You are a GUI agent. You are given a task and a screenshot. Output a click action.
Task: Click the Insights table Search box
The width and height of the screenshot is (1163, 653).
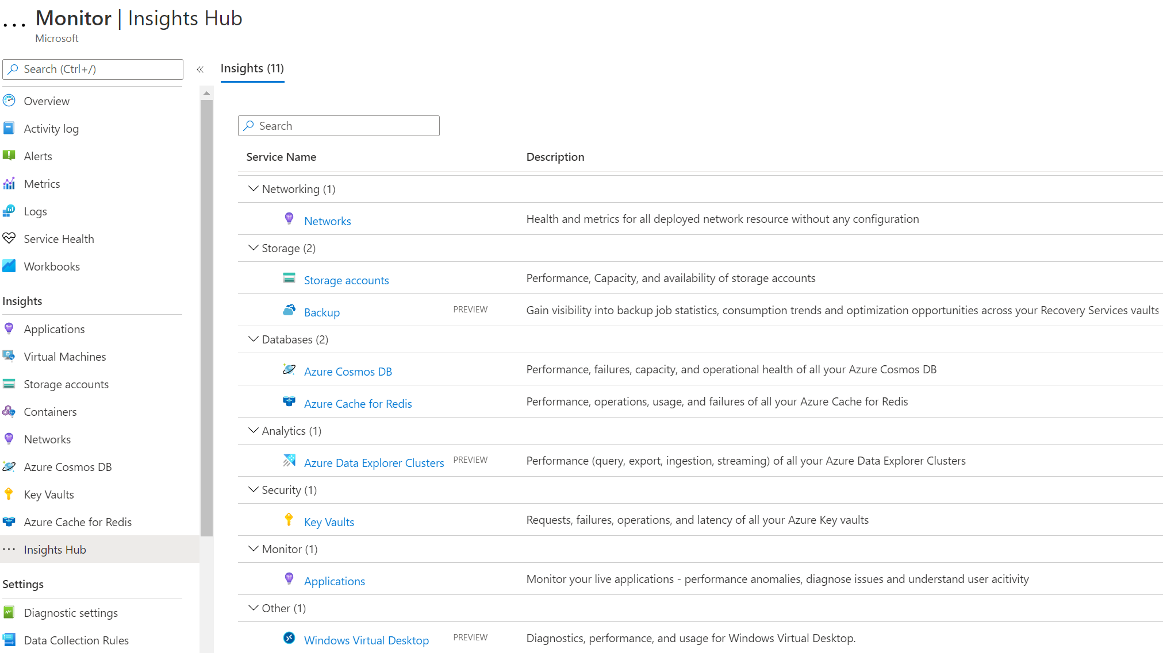coord(339,126)
